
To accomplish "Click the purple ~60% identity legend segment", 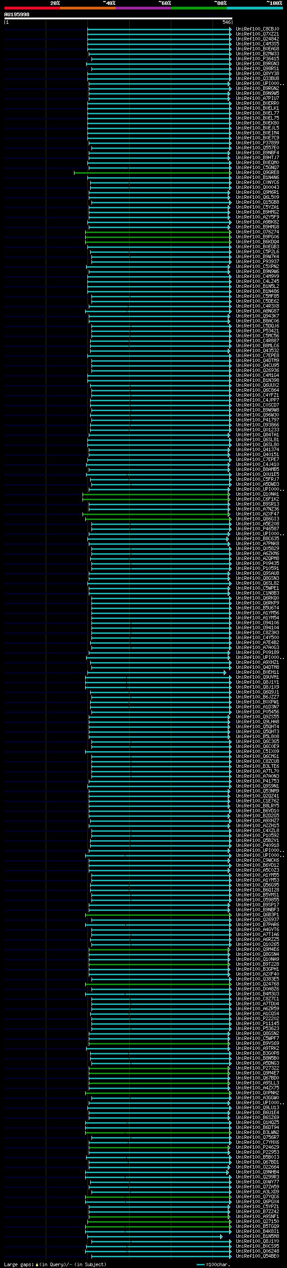I will coord(143,8).
